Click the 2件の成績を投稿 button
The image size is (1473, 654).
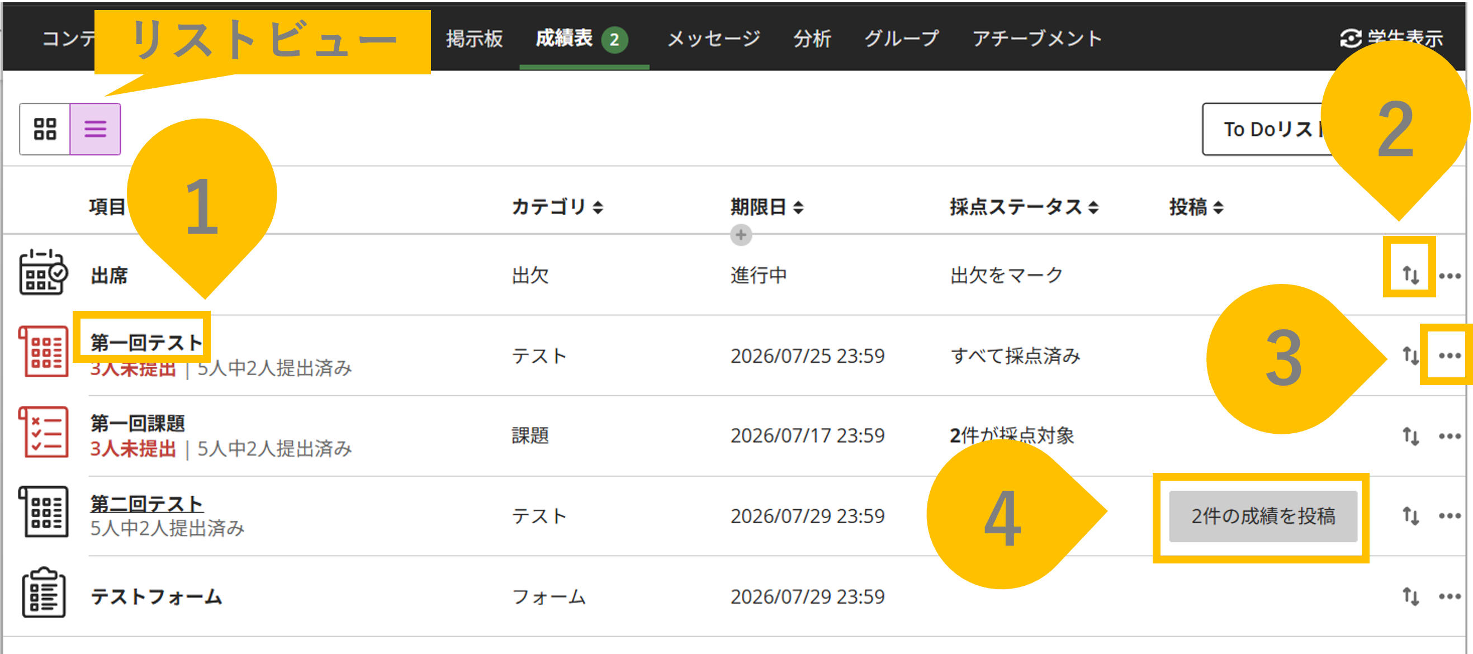point(1263,515)
